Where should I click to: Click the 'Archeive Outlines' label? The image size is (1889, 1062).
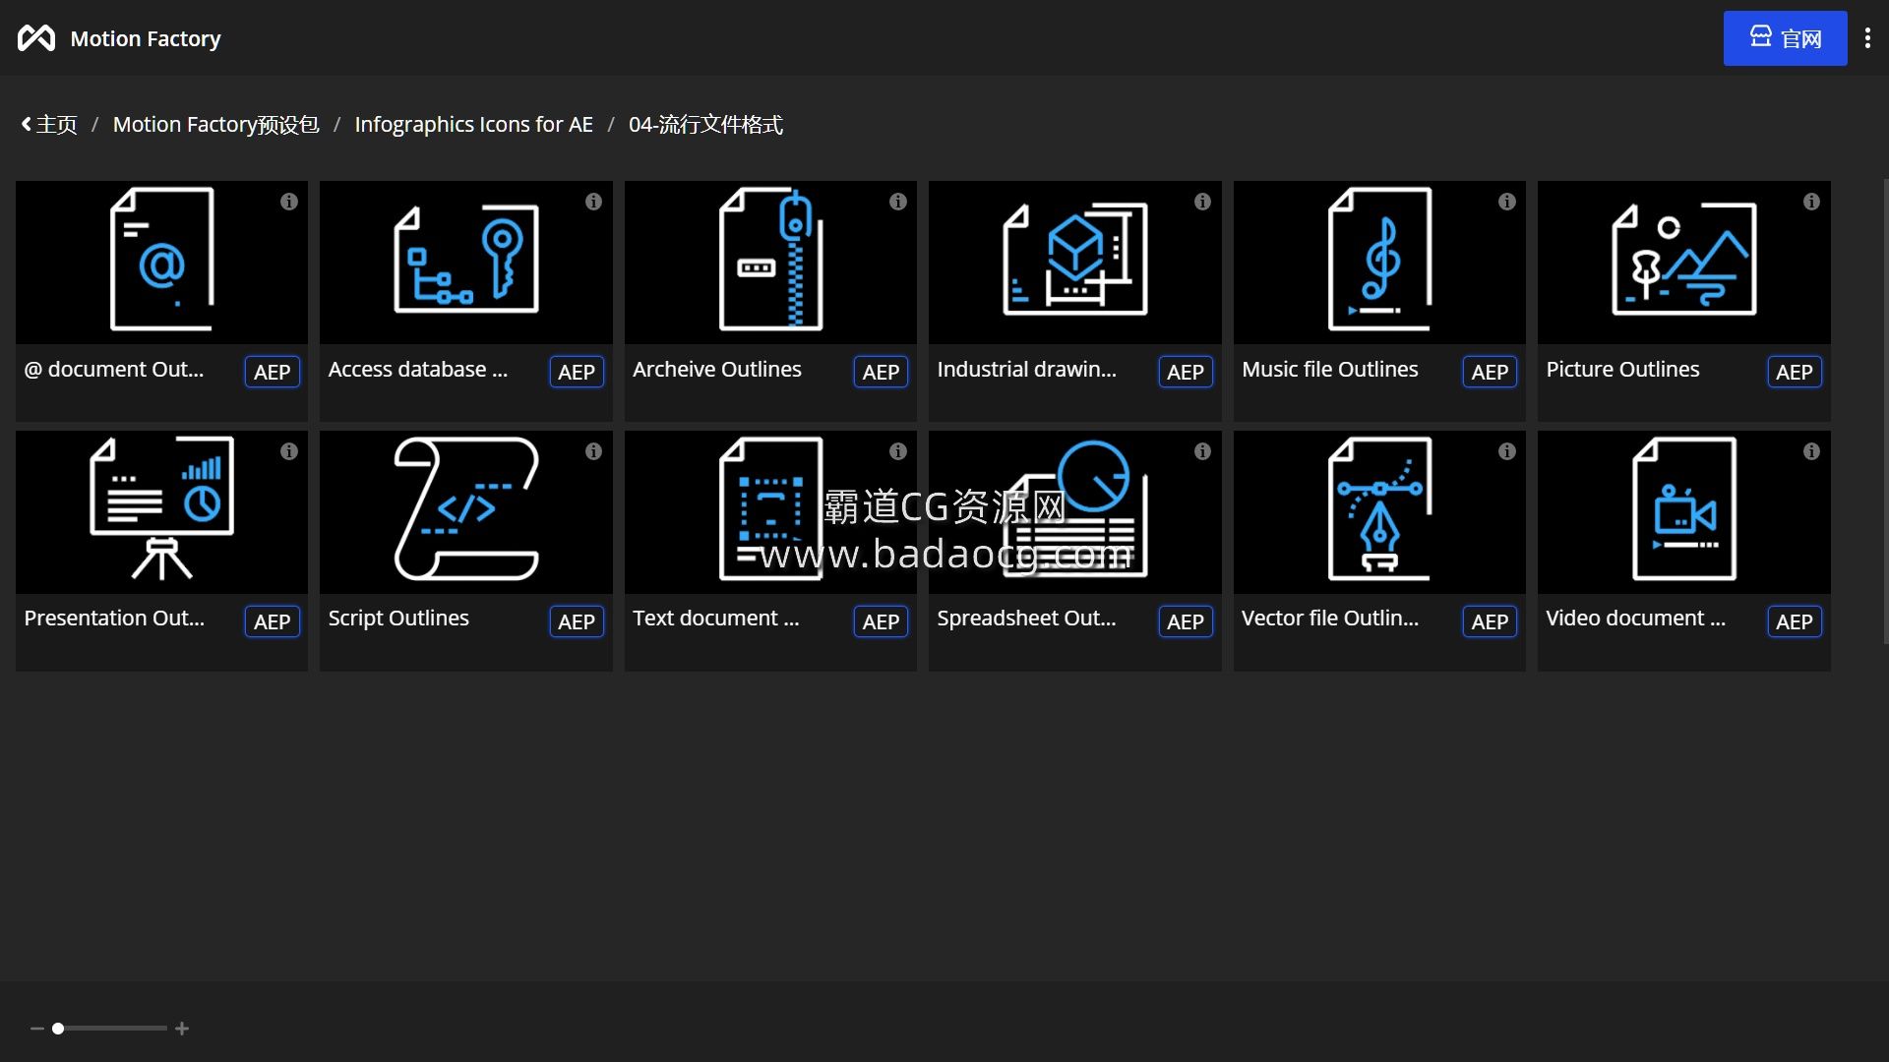716,370
